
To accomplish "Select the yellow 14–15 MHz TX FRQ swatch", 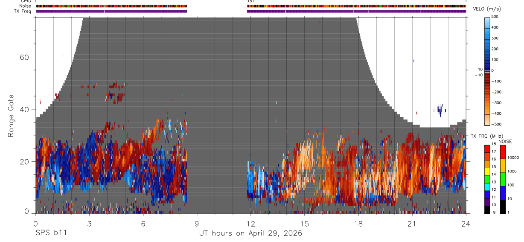I will pyautogui.click(x=488, y=171).
